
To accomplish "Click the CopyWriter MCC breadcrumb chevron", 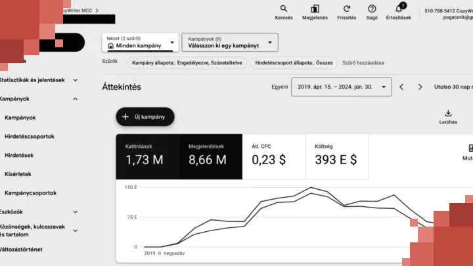I will 97,11.
